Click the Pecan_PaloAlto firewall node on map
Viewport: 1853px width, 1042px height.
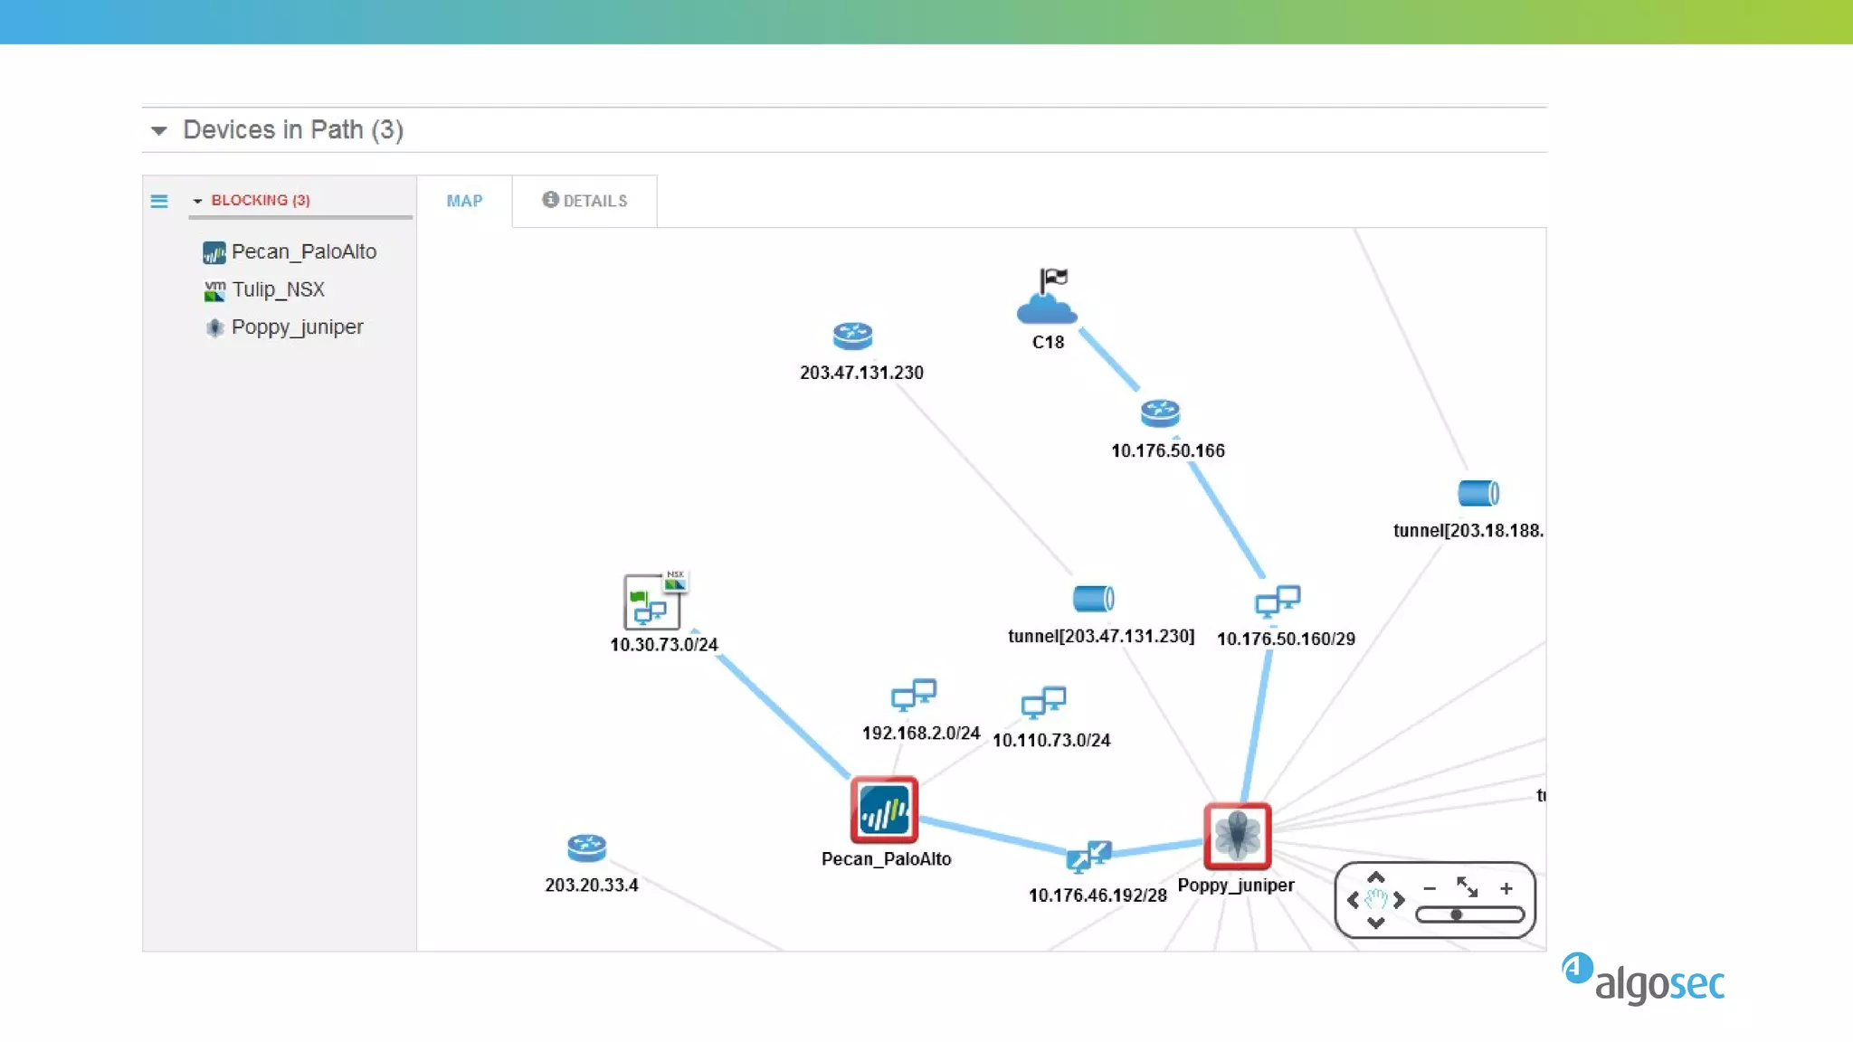(x=884, y=810)
